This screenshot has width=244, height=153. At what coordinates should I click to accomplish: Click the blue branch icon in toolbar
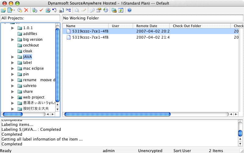coord(68,10)
